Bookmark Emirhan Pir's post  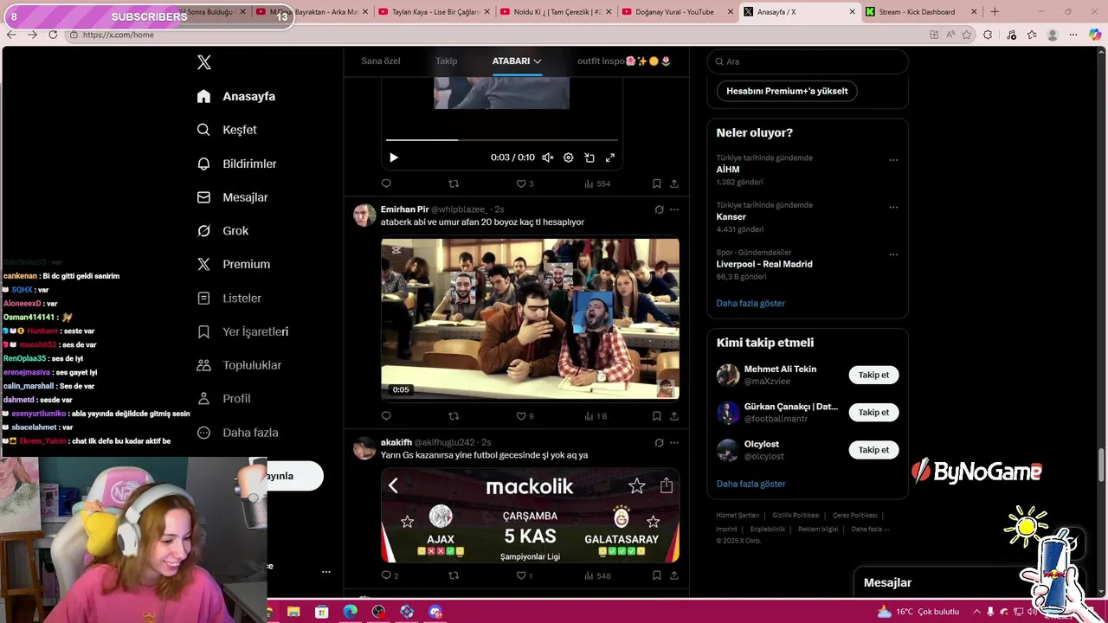click(657, 416)
